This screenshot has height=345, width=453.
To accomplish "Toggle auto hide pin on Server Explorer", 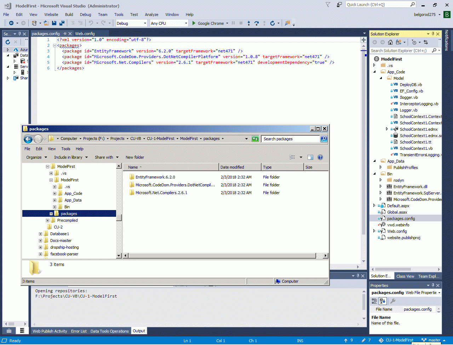I will [x=20, y=34].
